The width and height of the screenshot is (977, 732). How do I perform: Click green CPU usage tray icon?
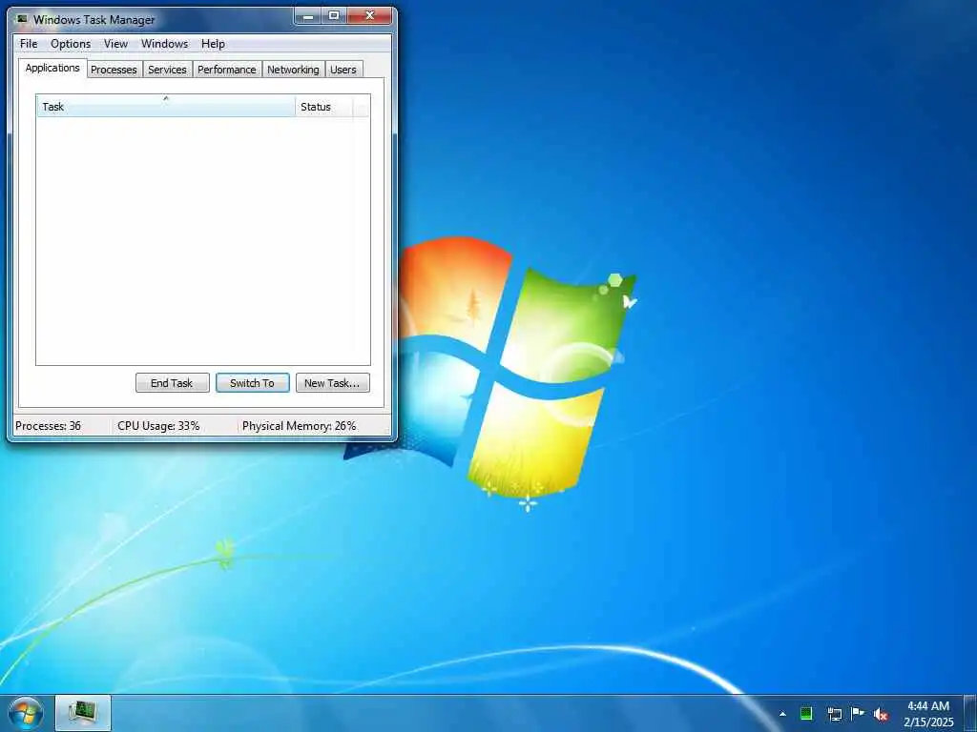point(806,714)
